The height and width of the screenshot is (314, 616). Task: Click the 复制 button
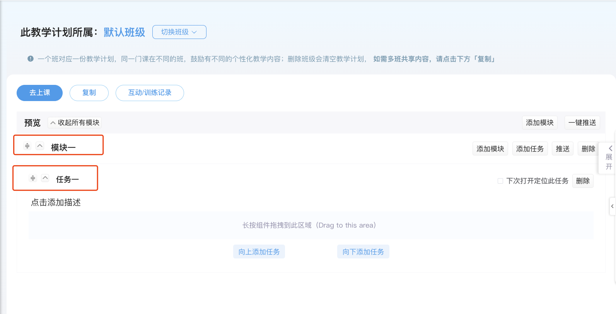point(89,93)
